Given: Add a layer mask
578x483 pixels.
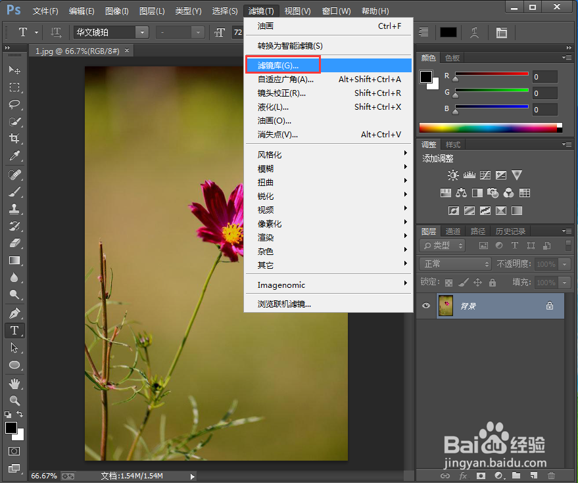Looking at the screenshot, I should [481, 476].
